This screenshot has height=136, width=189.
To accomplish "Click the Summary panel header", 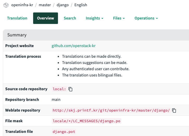I will 17,35.
